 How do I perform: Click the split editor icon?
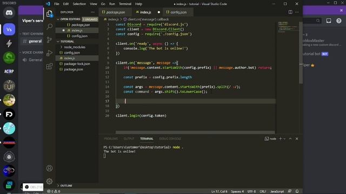(x=290, y=12)
